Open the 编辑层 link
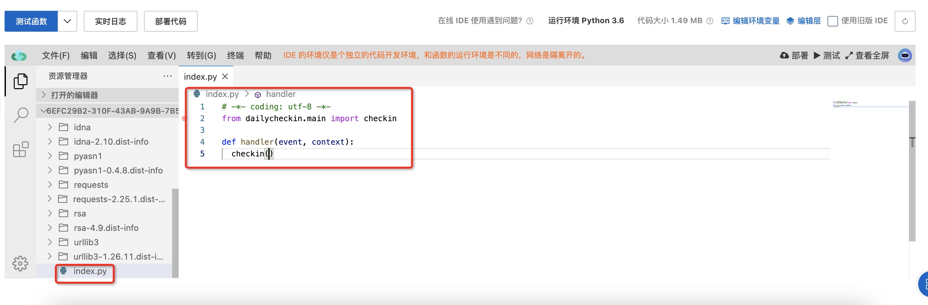928x305 pixels. pyautogui.click(x=803, y=21)
